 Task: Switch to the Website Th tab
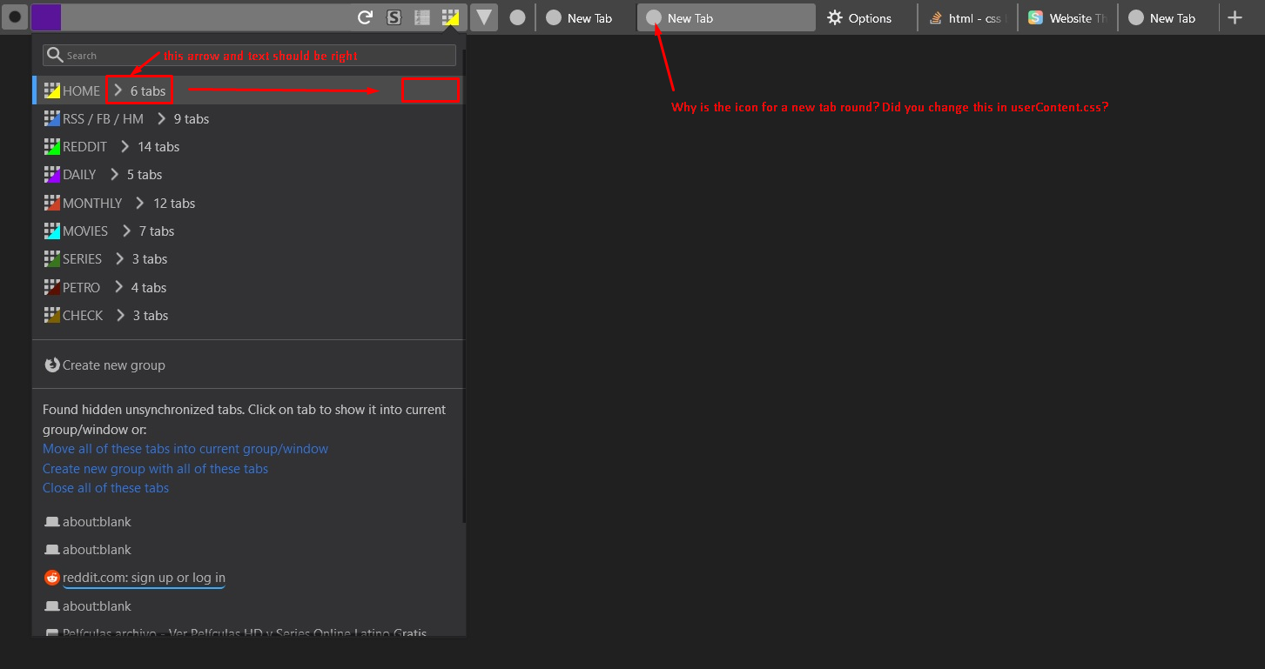click(1067, 17)
